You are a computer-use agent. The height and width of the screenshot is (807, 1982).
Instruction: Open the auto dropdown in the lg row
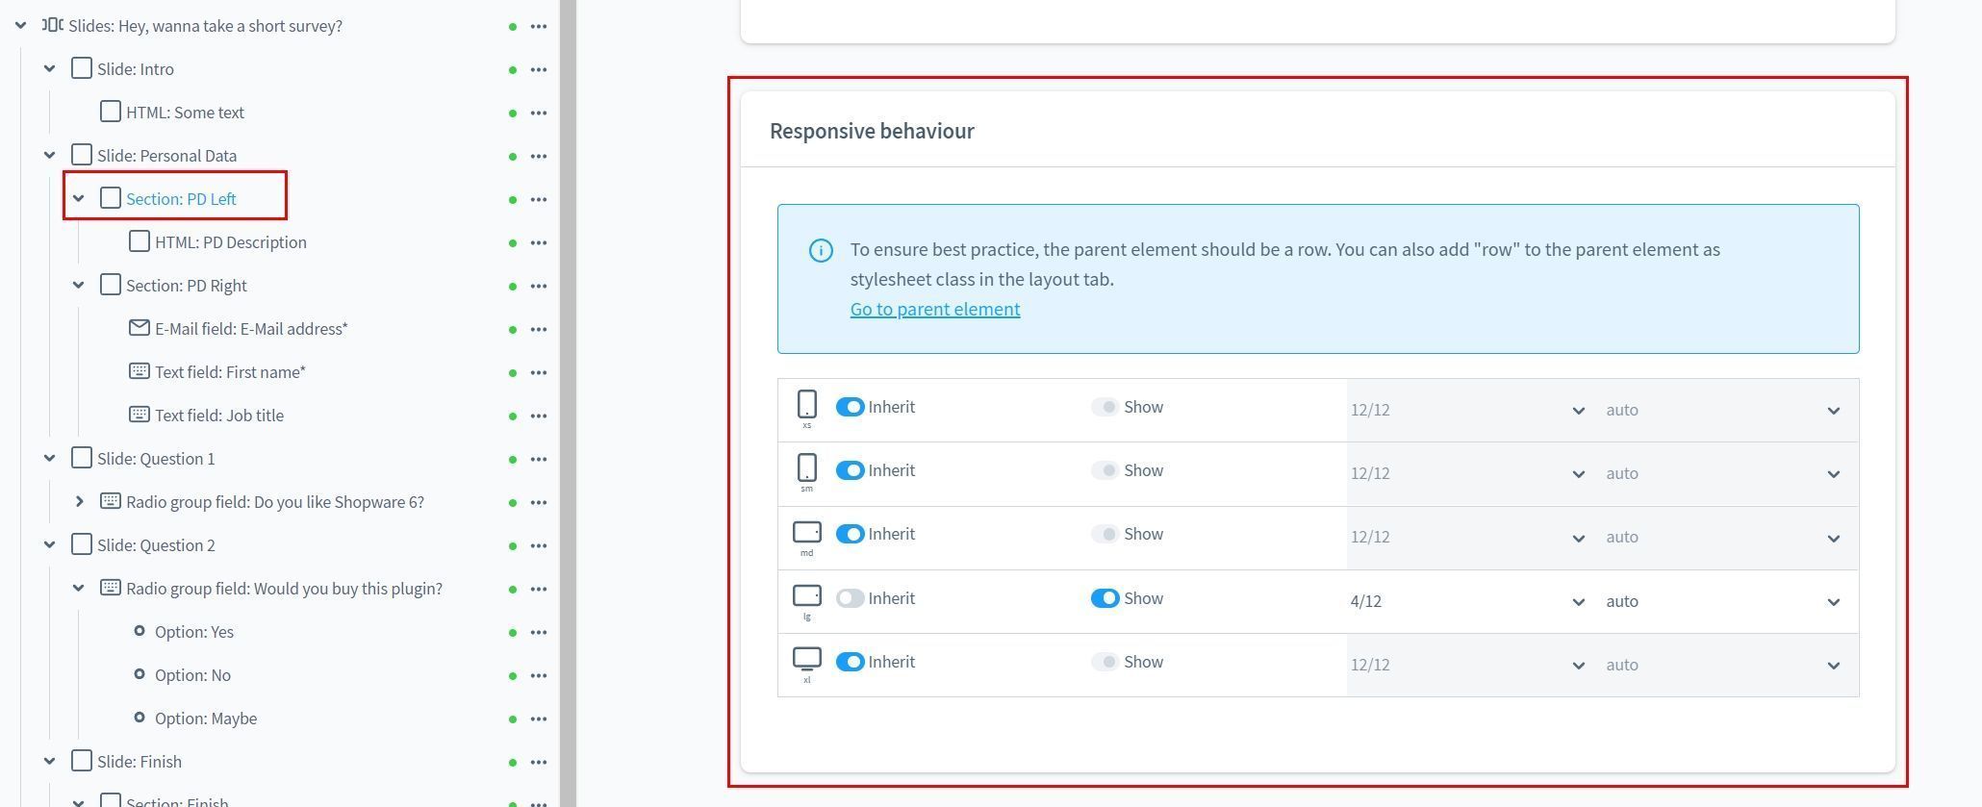point(1722,601)
